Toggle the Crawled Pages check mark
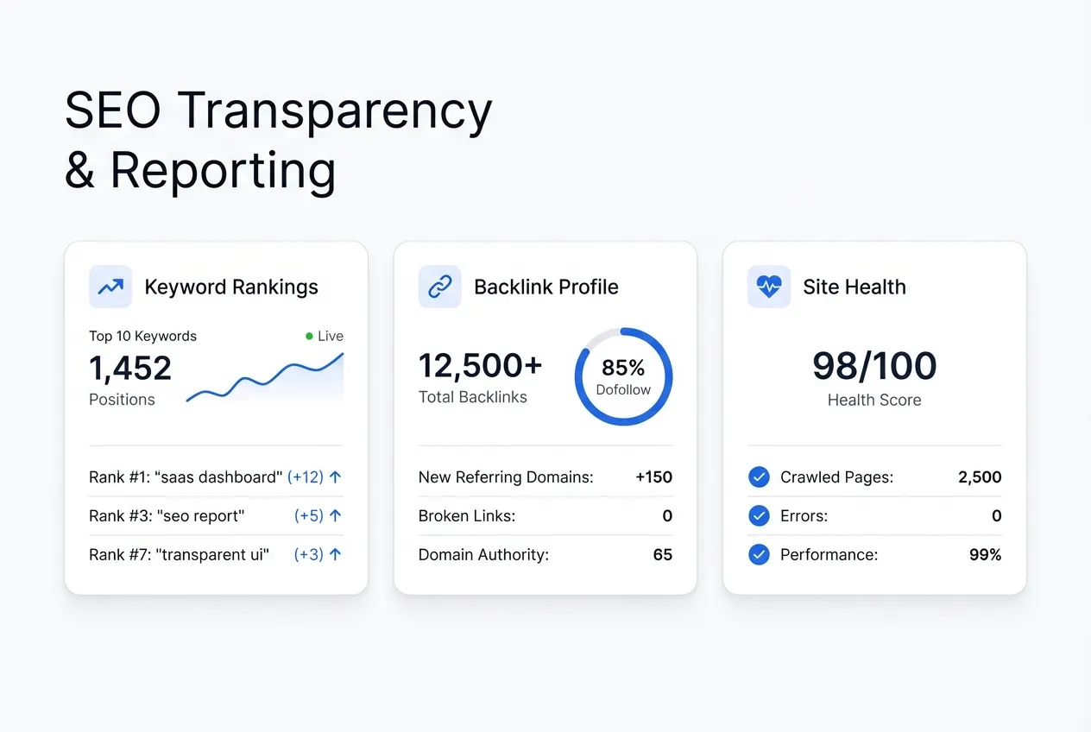This screenshot has width=1091, height=732. click(759, 477)
